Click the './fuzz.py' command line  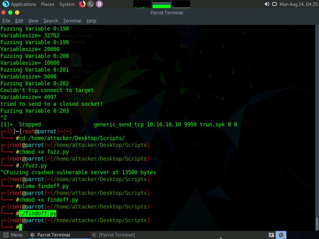33,166
